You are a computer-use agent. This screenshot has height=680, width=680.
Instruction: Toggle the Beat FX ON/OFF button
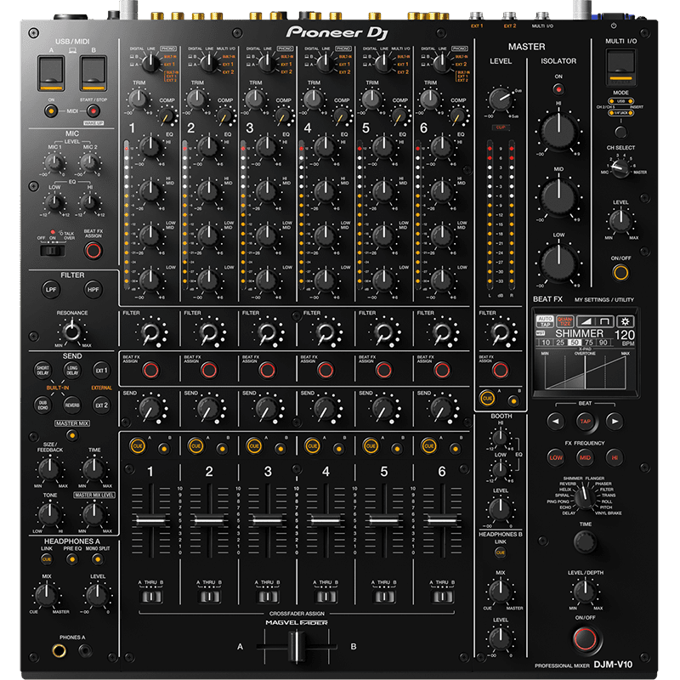(585, 638)
